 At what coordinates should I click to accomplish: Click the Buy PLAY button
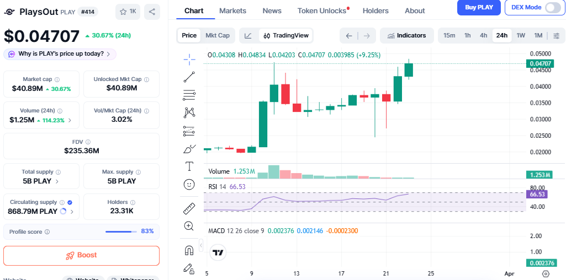point(479,8)
